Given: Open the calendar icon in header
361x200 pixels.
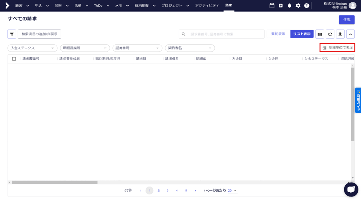Looking at the screenshot, I should [272, 6].
